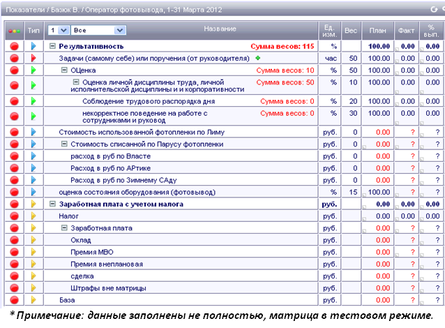Click the Ед. изм. column header
The height and width of the screenshot is (328, 445).
[330, 31]
